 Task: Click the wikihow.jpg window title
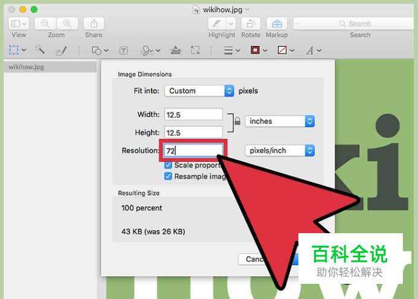point(223,10)
